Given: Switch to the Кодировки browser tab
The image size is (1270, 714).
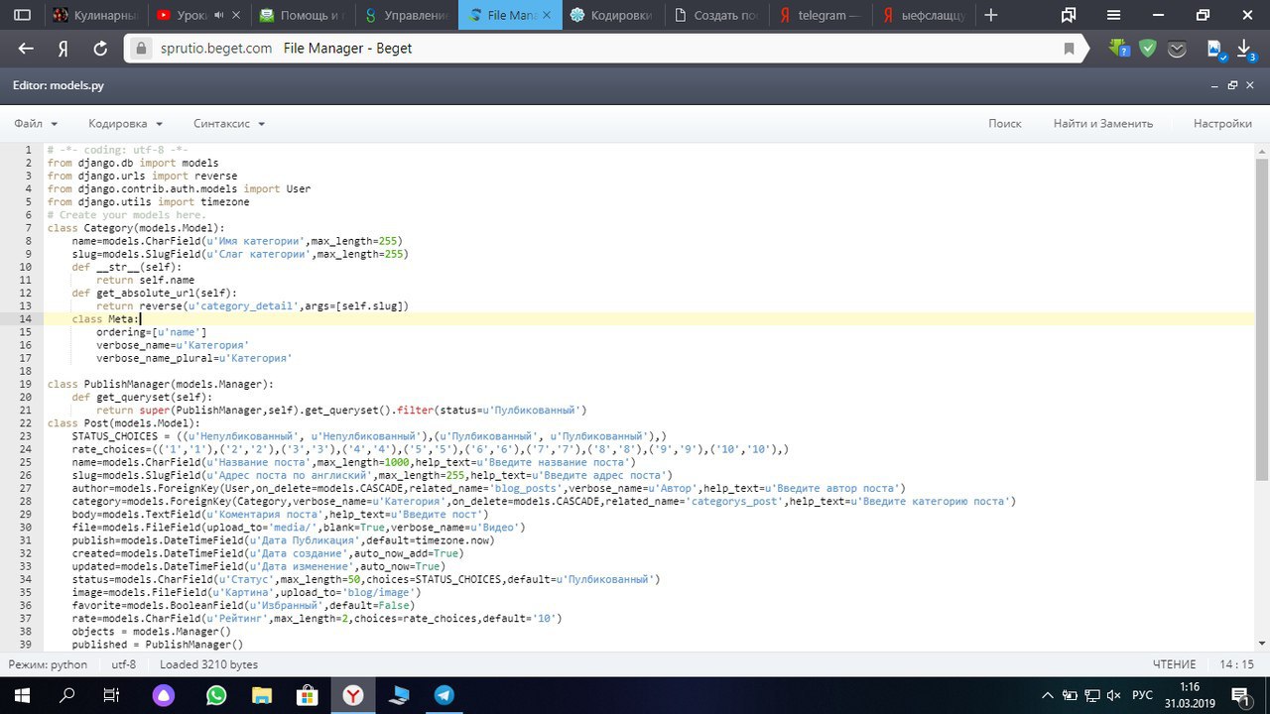Looking at the screenshot, I should (x=613, y=16).
